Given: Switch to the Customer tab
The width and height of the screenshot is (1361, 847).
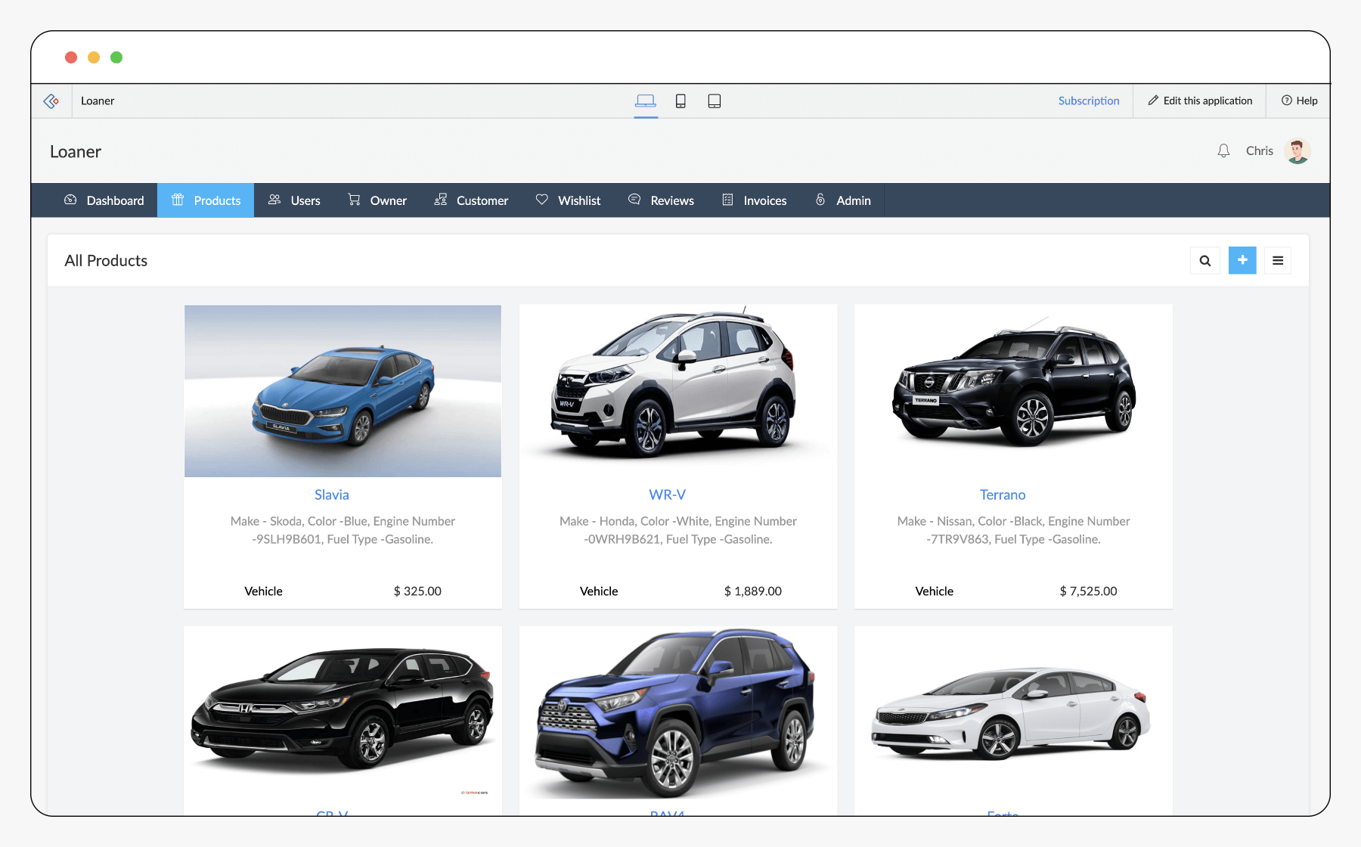Looking at the screenshot, I should pyautogui.click(x=471, y=200).
